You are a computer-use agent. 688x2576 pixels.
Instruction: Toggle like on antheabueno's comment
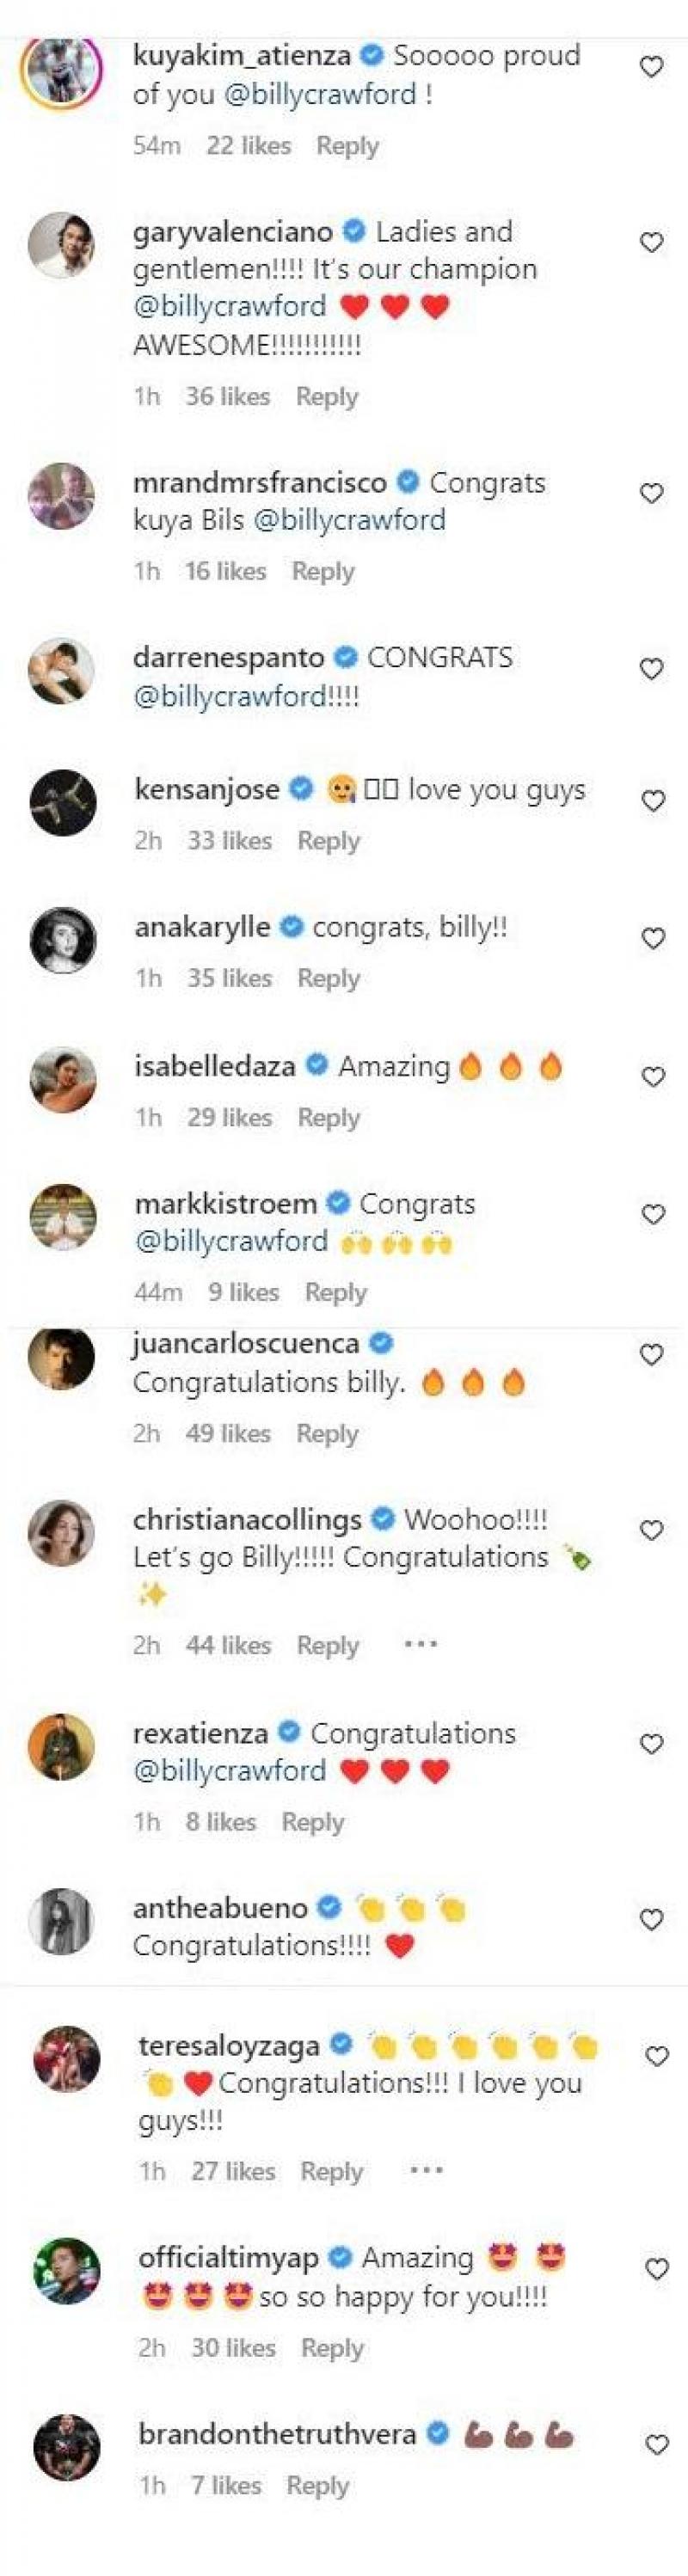click(x=652, y=1919)
